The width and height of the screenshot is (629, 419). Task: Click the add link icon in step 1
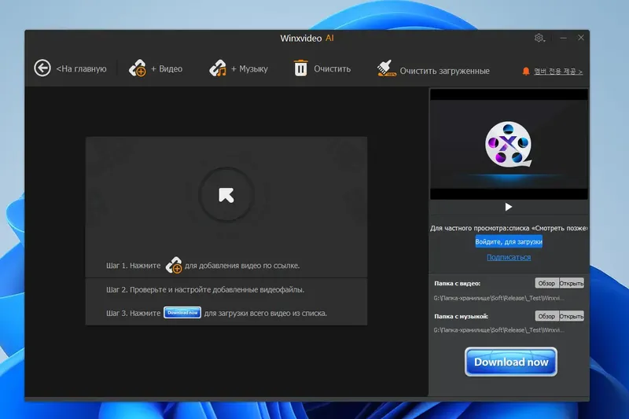(174, 266)
